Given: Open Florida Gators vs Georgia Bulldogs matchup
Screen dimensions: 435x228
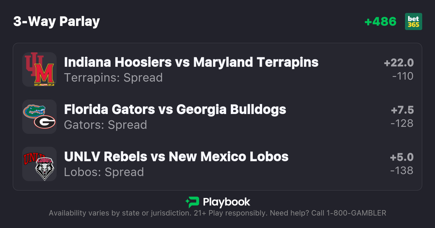Looking at the screenshot, I should click(x=175, y=109).
